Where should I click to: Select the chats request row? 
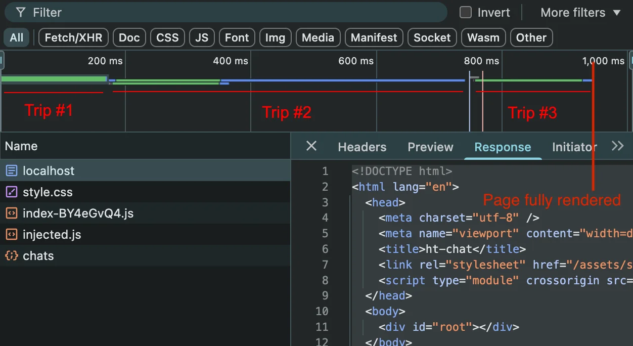tap(145, 255)
